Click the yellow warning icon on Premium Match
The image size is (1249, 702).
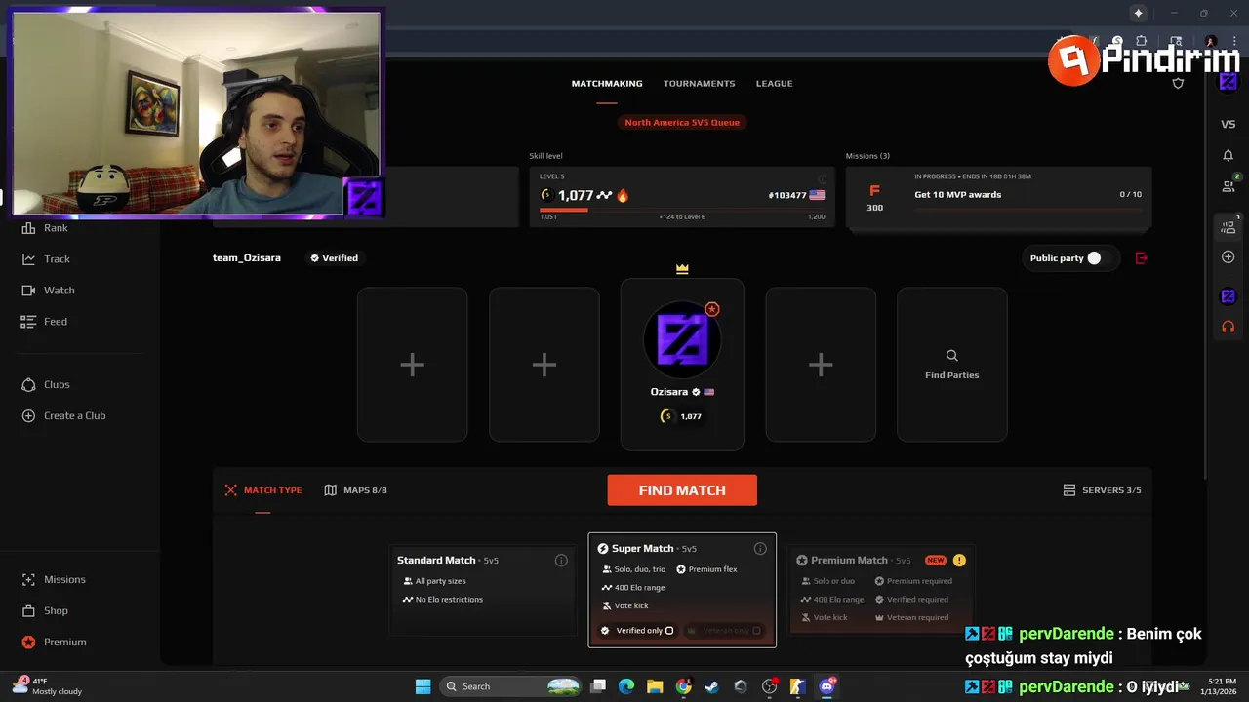click(x=959, y=561)
